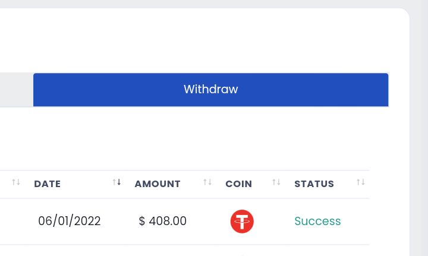Click ascending up arrow in Amount sort
428x256 pixels.
pos(205,182)
